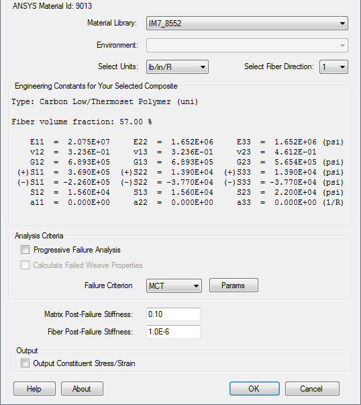Image resolution: width=361 pixels, height=405 pixels.
Task: Enable Output Constituent Stress/Strain checkbox
Action: (x=25, y=363)
